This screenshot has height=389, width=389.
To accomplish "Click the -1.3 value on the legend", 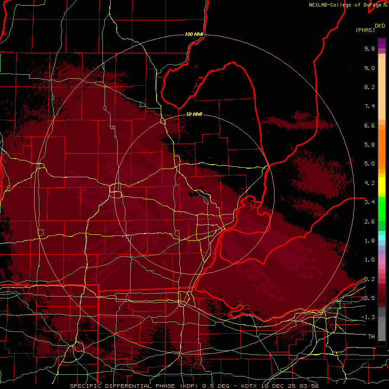I will pos(368,317).
